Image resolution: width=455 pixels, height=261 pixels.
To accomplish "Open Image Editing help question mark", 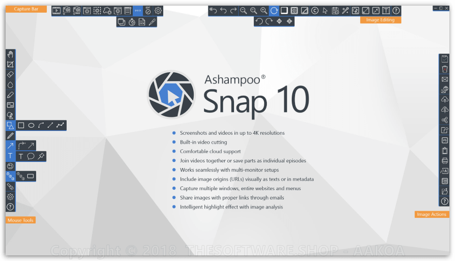I will (x=396, y=11).
